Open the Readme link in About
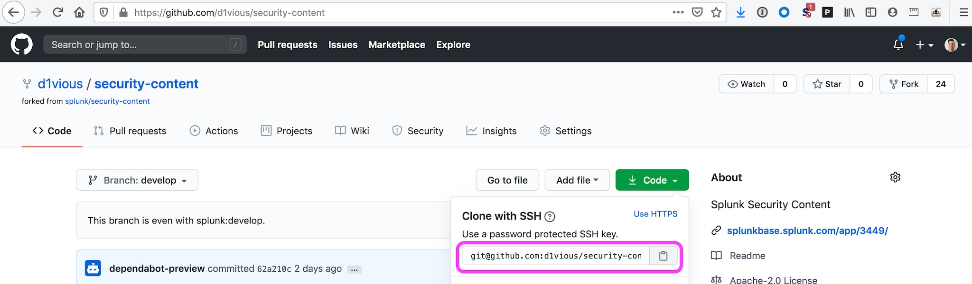 point(748,256)
